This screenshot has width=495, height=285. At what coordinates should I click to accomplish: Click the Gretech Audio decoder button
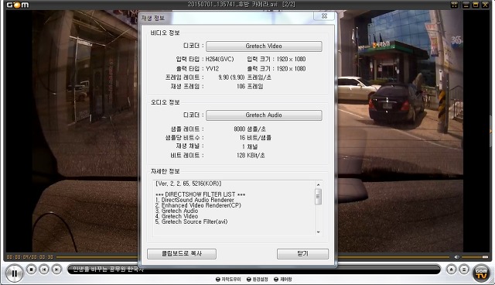point(264,115)
